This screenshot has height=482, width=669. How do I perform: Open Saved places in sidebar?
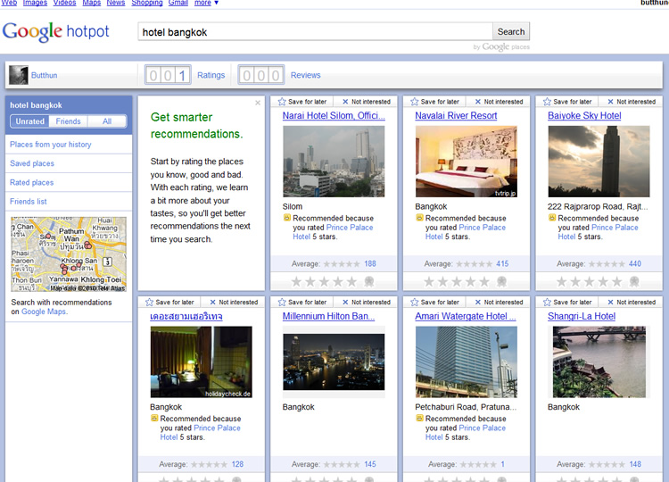point(32,163)
